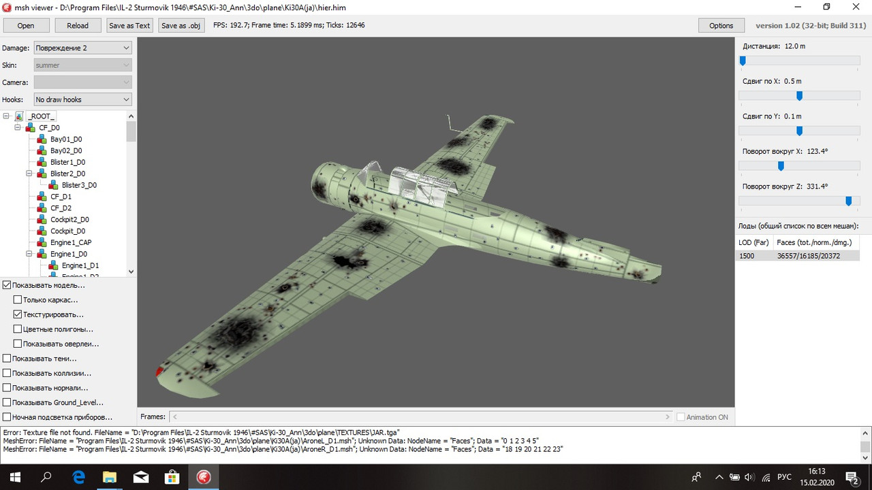This screenshot has width=872, height=490.
Task: Open the People tray icon
Action: pos(696,477)
